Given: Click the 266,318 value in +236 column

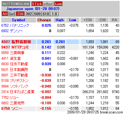Looking at the screenshot, I should [x=88, y=92].
